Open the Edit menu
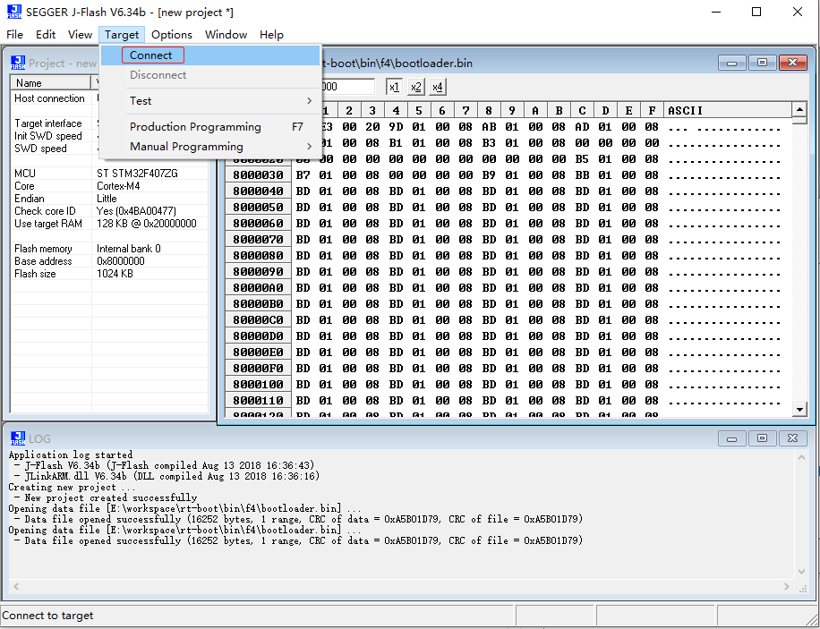Image resolution: width=820 pixels, height=629 pixels. (46, 35)
